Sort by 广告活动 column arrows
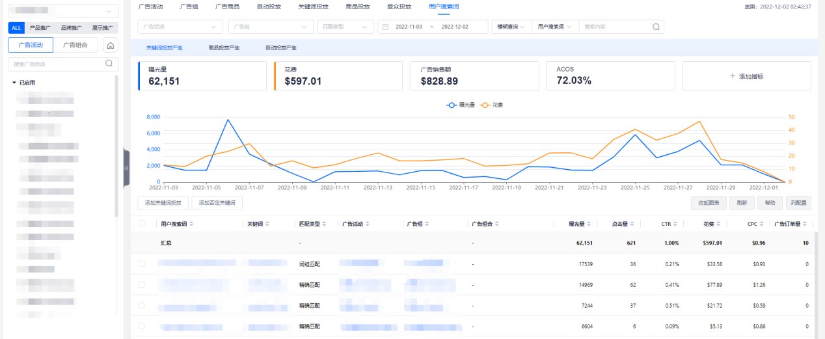The width and height of the screenshot is (825, 339). point(368,224)
